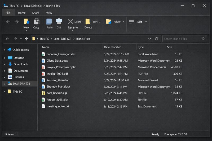Click the Copy icon in the ribbon
This screenshot has width=212, height=141.
36,22
